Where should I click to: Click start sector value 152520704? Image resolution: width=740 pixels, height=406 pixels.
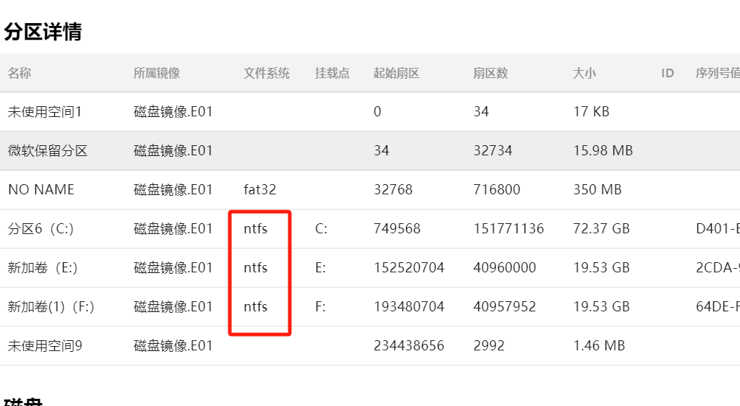point(409,268)
